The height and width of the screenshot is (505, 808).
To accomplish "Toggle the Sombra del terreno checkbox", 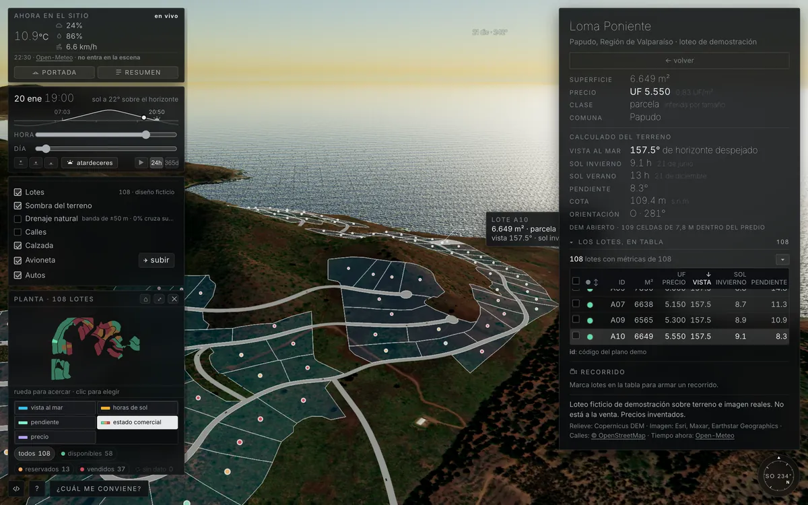I will [x=18, y=205].
